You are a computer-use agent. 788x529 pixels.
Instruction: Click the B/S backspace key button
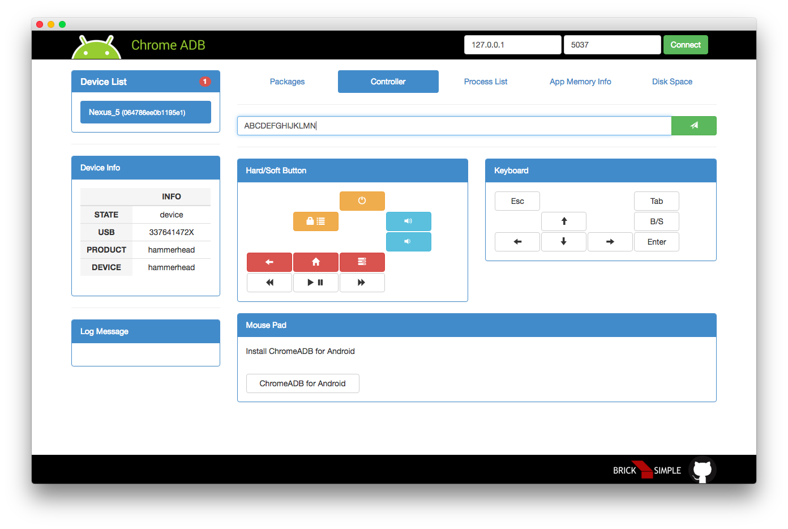pyautogui.click(x=657, y=221)
